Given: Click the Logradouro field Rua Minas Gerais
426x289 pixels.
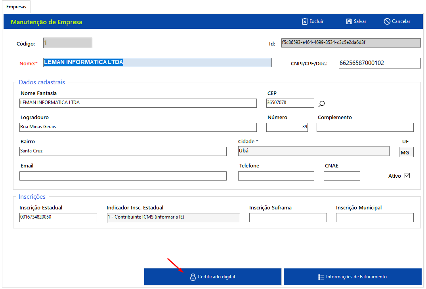Looking at the screenshot, I should pos(138,127).
